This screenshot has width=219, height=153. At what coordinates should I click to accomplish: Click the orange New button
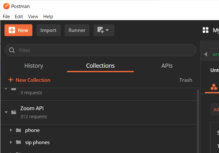pyautogui.click(x=18, y=30)
